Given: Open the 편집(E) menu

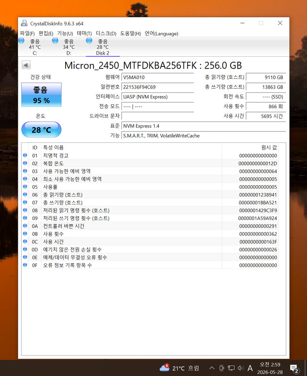Looking at the screenshot, I should [x=46, y=33].
